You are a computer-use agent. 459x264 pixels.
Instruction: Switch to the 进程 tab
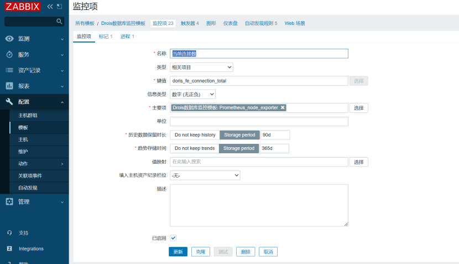(127, 37)
